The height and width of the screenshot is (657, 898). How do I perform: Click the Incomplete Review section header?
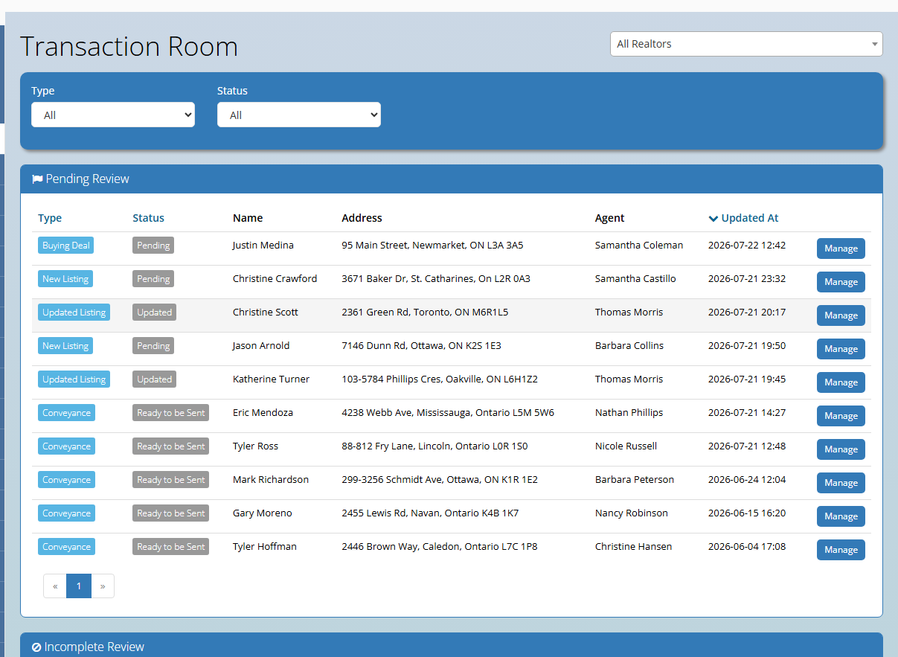click(452, 645)
